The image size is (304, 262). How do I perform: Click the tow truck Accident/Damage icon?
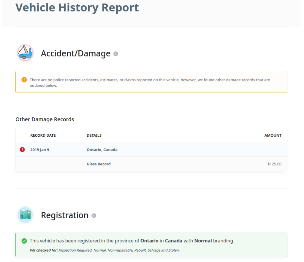[25, 53]
